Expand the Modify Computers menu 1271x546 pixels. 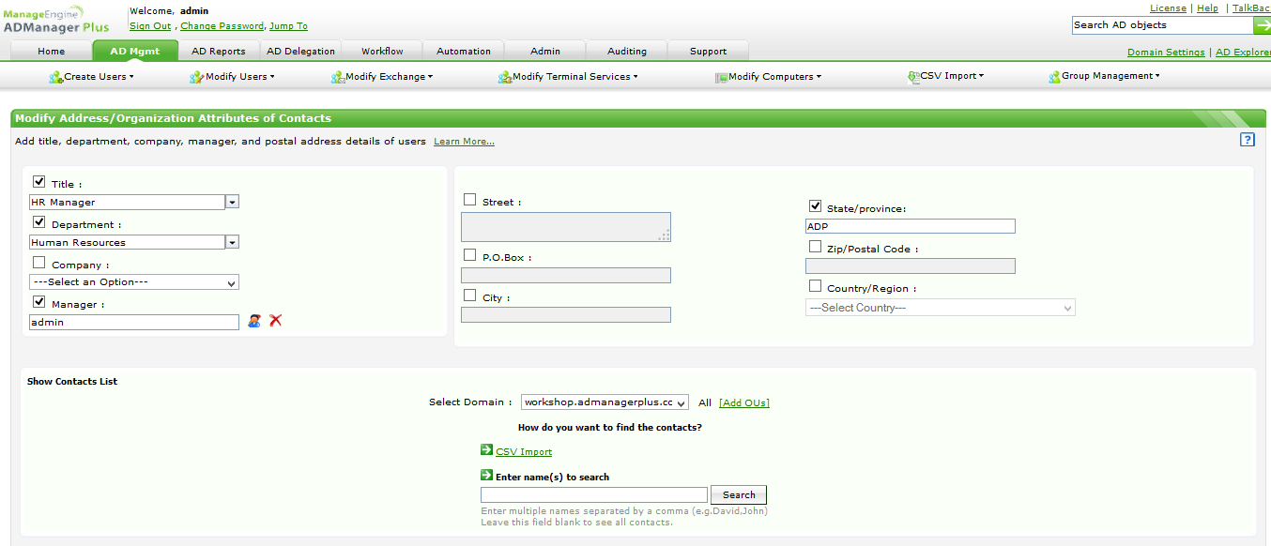click(774, 77)
